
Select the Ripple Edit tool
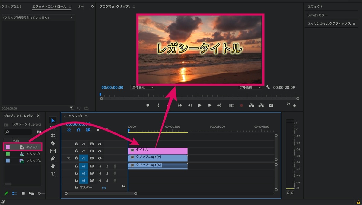pos(53,135)
